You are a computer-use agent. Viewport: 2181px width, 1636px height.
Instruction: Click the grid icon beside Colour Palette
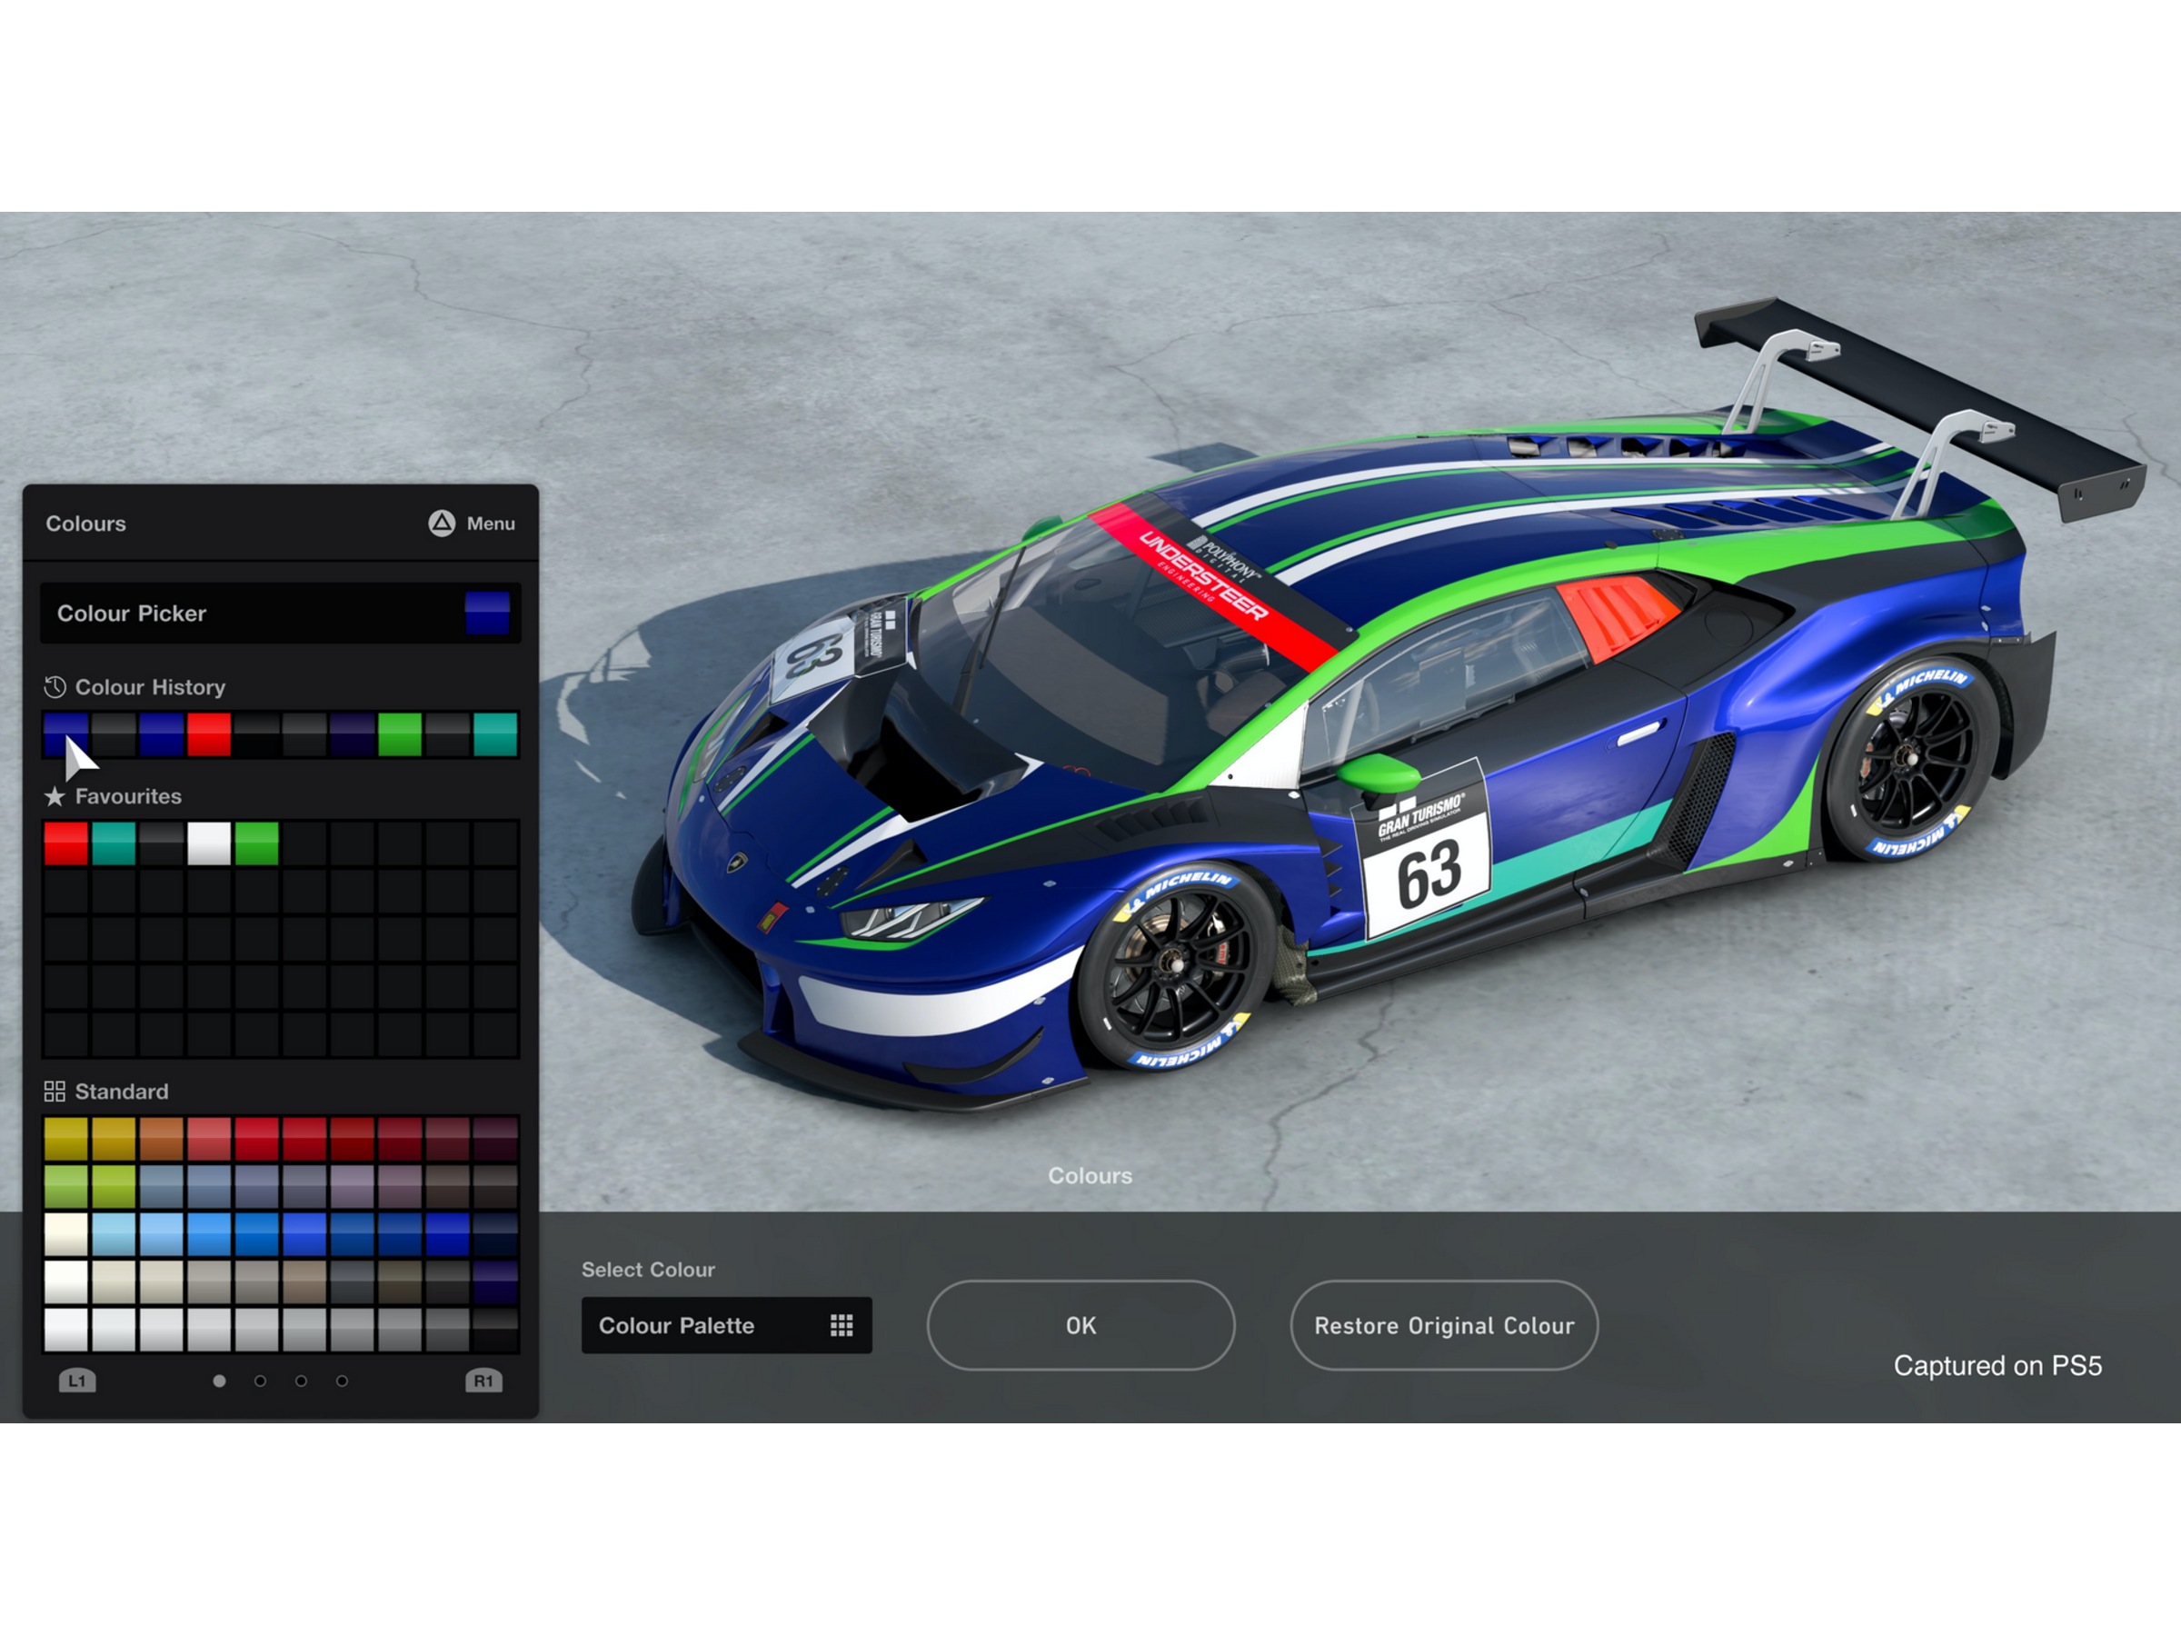(x=841, y=1326)
